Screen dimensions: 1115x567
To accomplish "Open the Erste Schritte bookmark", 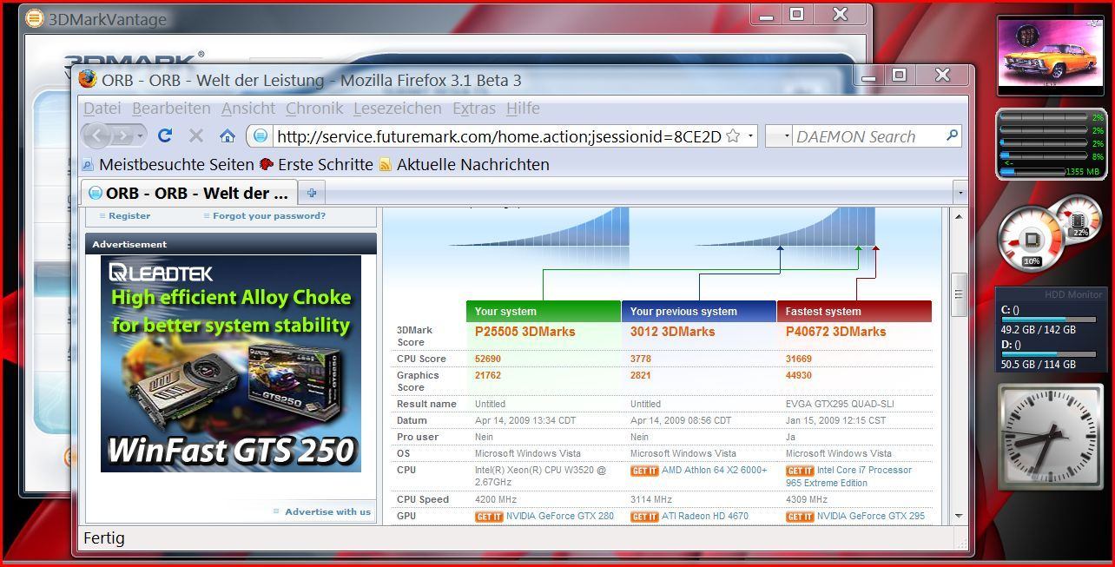I will [x=317, y=164].
